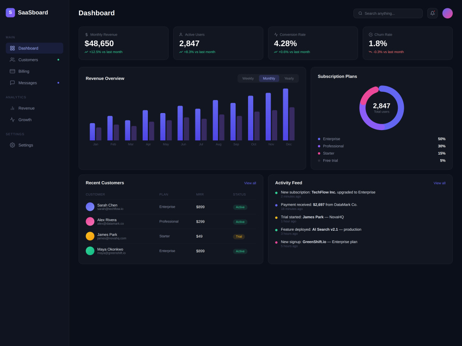Click the December revenue bar
The height and width of the screenshot is (346, 462).
tap(286, 114)
